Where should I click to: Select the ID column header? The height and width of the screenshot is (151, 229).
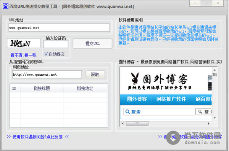click(15, 88)
